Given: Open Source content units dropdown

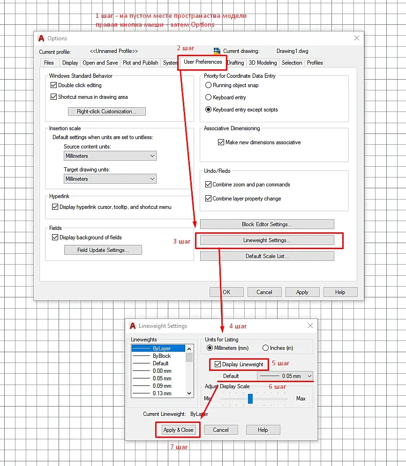Looking at the screenshot, I should click(110, 156).
